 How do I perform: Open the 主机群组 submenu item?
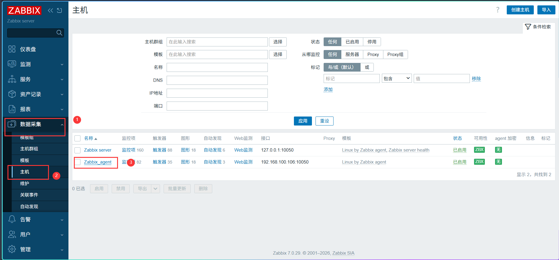click(x=29, y=149)
